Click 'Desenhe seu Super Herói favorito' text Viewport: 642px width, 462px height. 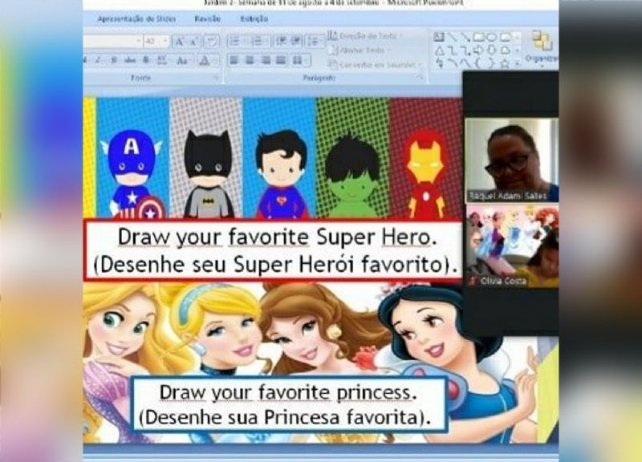[274, 265]
